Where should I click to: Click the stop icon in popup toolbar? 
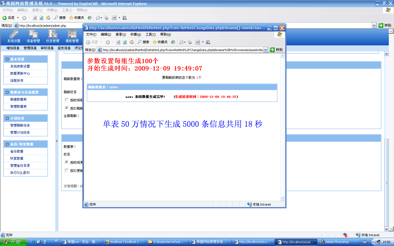pyautogui.click(x=118, y=42)
